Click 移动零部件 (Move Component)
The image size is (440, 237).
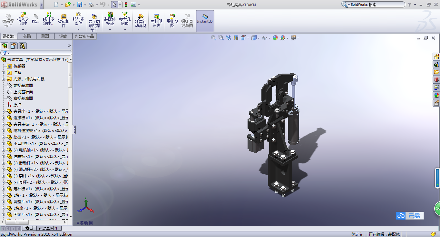(x=78, y=19)
